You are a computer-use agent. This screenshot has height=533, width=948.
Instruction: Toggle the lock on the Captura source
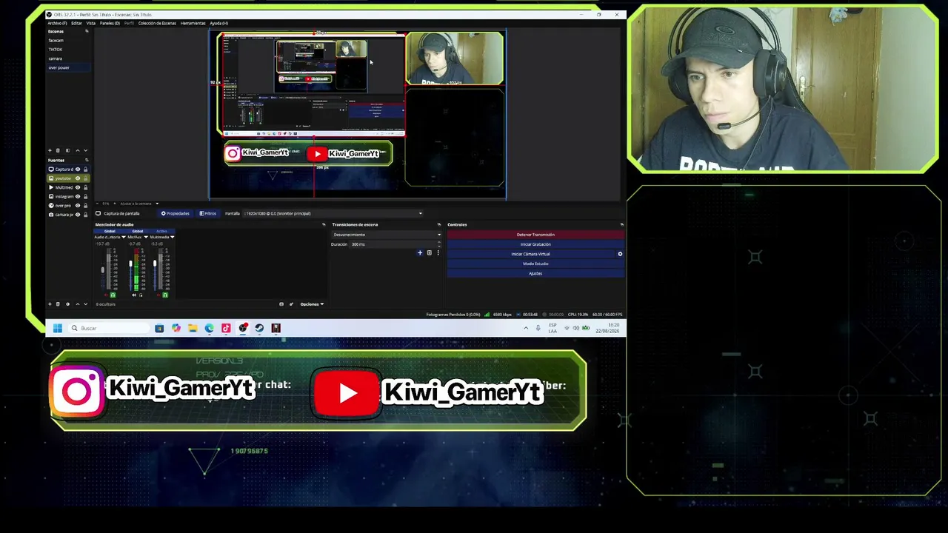pyautogui.click(x=85, y=170)
